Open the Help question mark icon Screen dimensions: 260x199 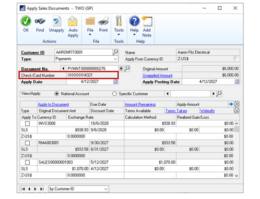134,21
